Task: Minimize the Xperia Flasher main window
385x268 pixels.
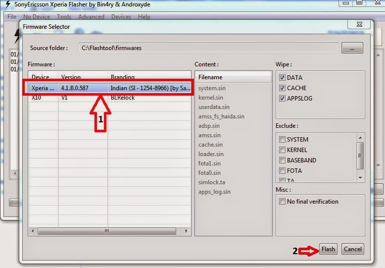Action: [346, 2]
